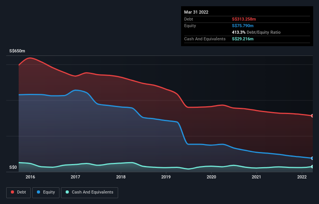
Task: Click the Debt row label in tooltip
Action: tap(188, 19)
